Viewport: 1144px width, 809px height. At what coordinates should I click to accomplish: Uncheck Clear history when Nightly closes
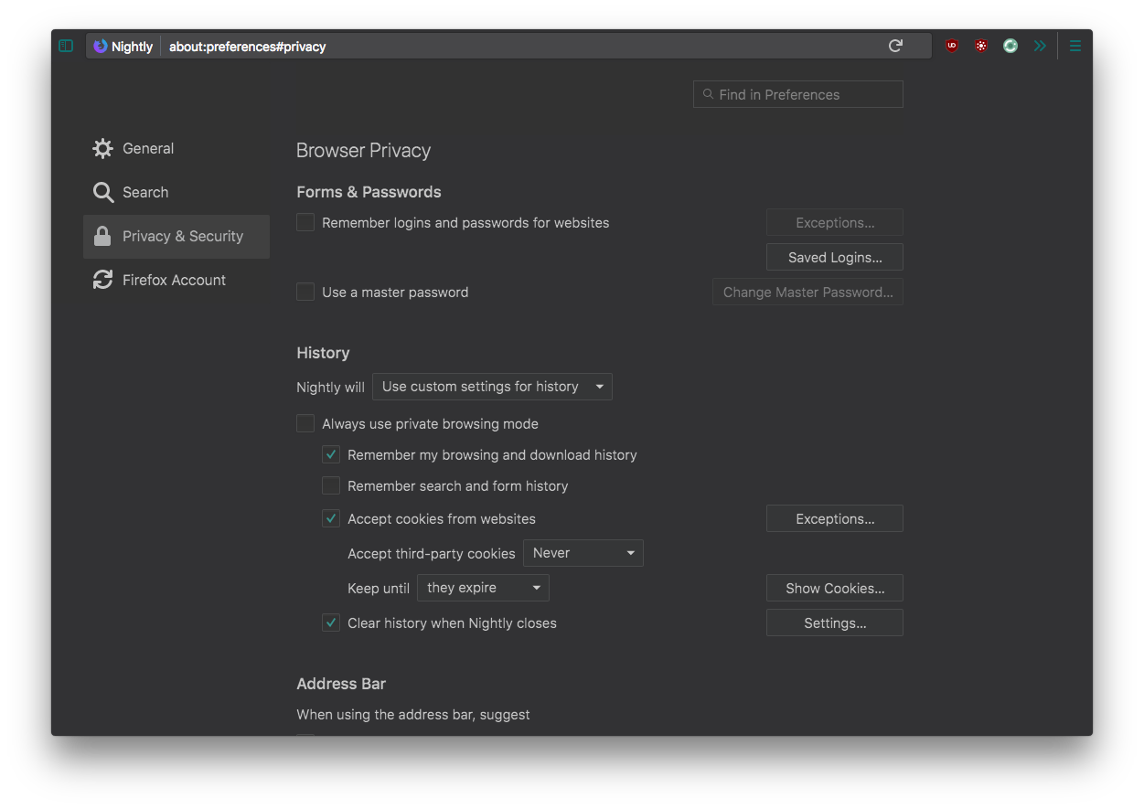(331, 623)
